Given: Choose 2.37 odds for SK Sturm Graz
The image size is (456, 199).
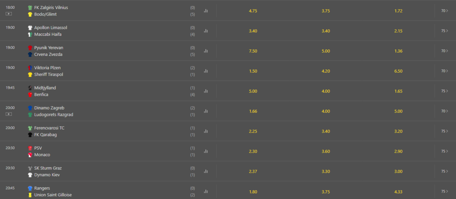Looking at the screenshot, I should 254,171.
